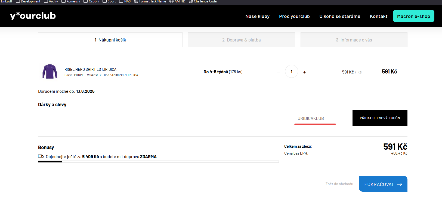Click PŘIDAT SLEVOVÝ KUPÓN button
The image size is (442, 202).
click(380, 118)
